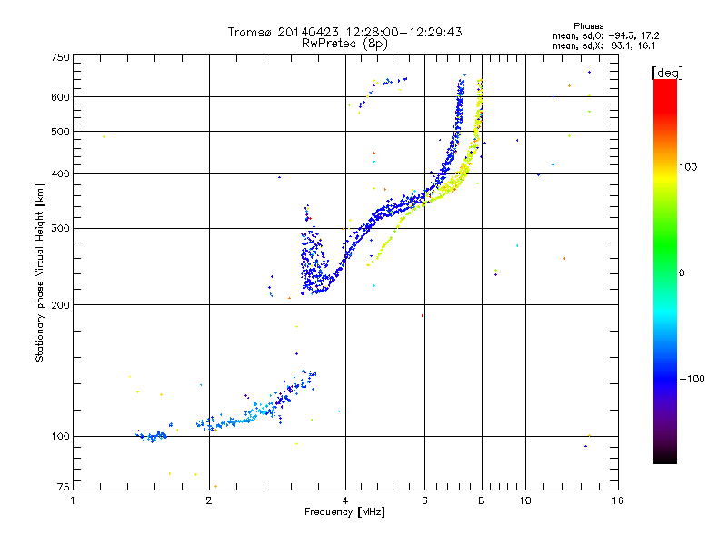Image resolution: width=727 pixels, height=545 pixels.
Task: Click the plot title 'Tromsø 20140423 12:28:00–12:29:43'
Action: click(344, 32)
